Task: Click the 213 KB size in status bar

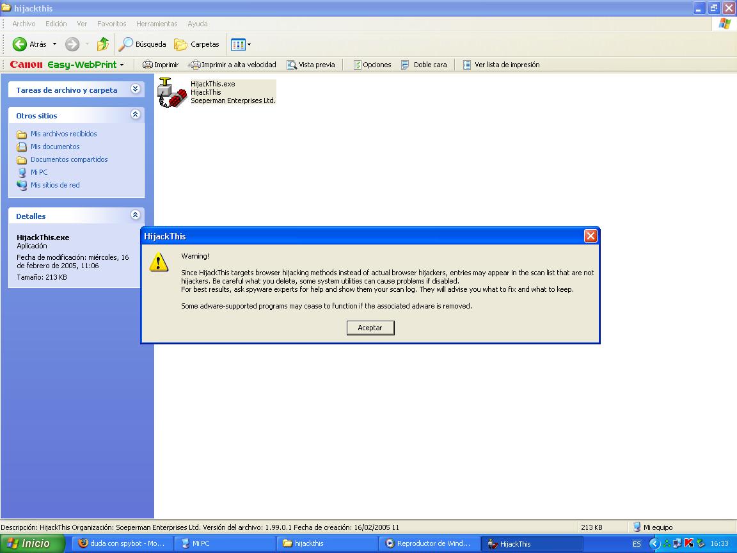Action: [591, 527]
